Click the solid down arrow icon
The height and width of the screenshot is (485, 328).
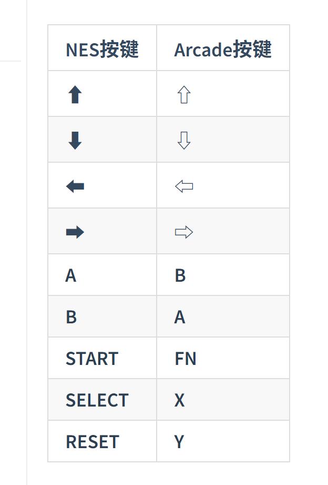(x=75, y=141)
